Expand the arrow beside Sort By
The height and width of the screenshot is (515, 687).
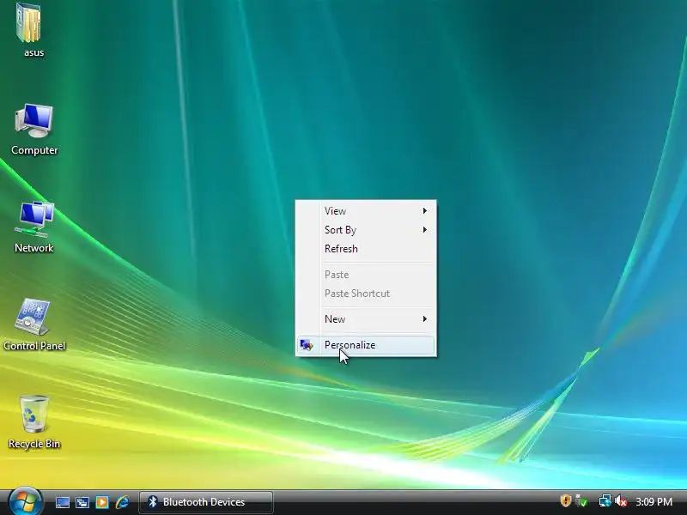coord(424,229)
